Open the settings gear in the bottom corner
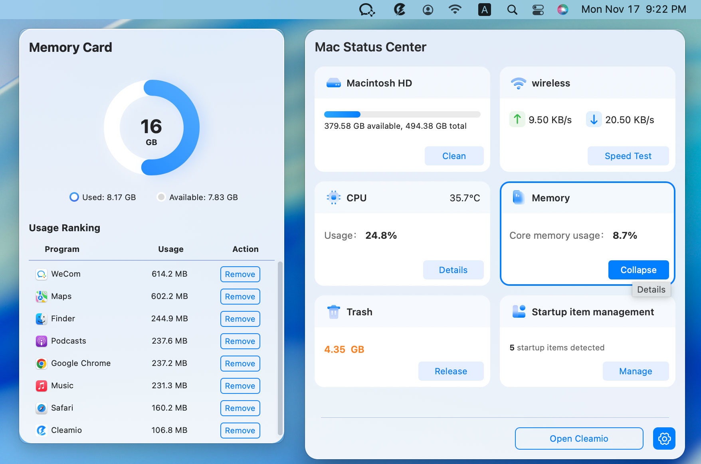 pyautogui.click(x=664, y=438)
